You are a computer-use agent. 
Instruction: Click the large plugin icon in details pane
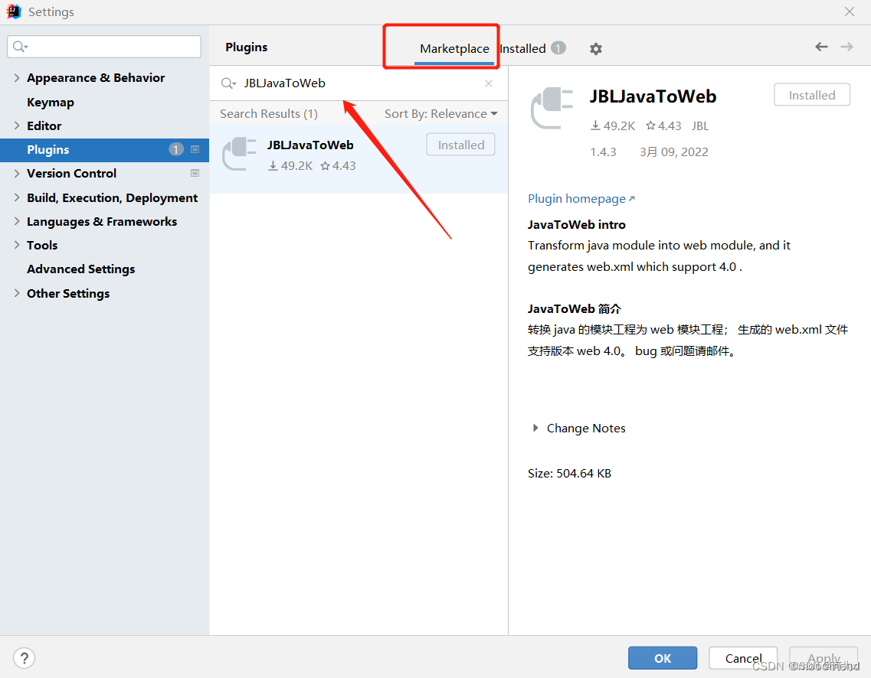pos(552,108)
